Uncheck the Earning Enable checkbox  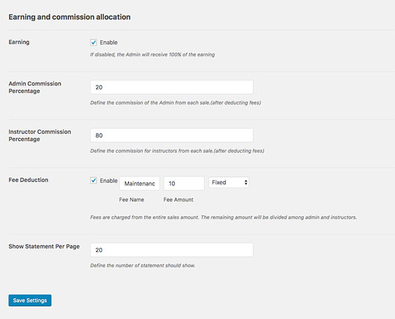94,43
